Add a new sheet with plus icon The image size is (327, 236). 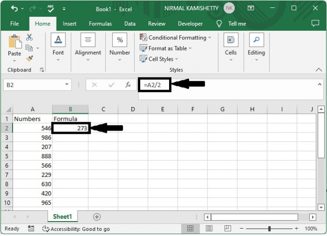tap(97, 217)
